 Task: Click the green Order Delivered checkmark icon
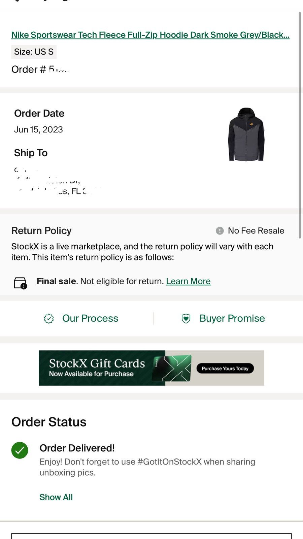click(x=20, y=450)
